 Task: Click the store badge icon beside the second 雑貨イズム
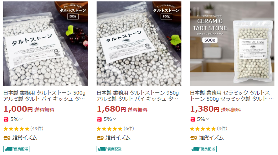pos(100,138)
